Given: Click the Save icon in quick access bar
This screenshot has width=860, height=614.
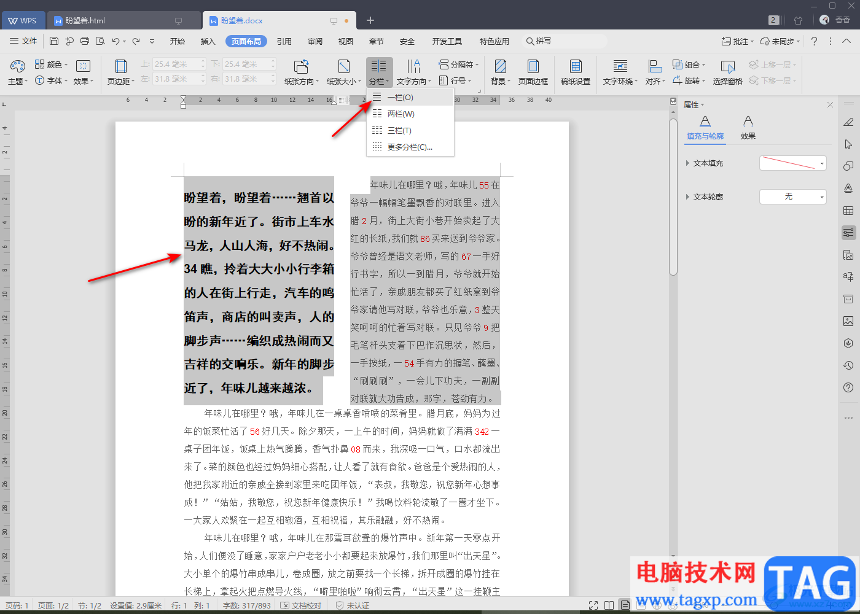Looking at the screenshot, I should click(x=54, y=41).
